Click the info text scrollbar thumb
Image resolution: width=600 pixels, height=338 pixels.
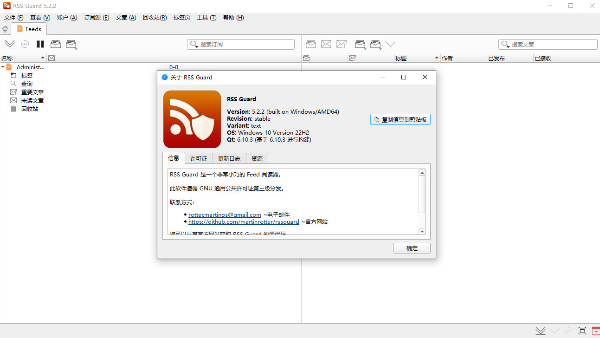click(422, 195)
